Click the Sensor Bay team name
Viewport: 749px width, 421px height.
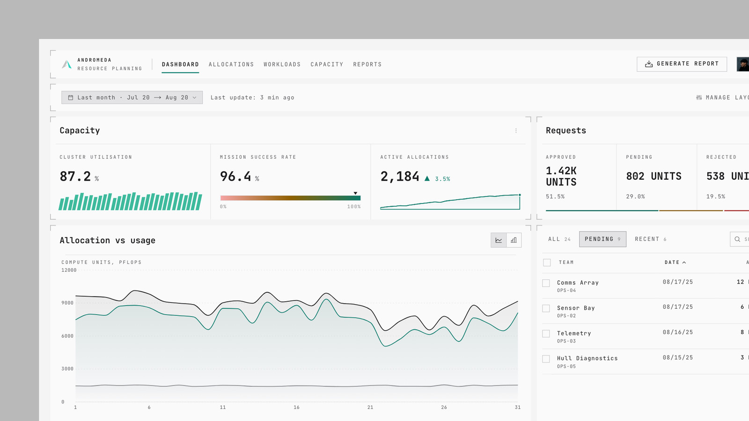point(576,308)
